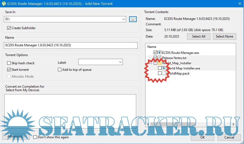The image size is (244, 144).
Task: Click the browse button next to Save In
Action: pos(133,19)
